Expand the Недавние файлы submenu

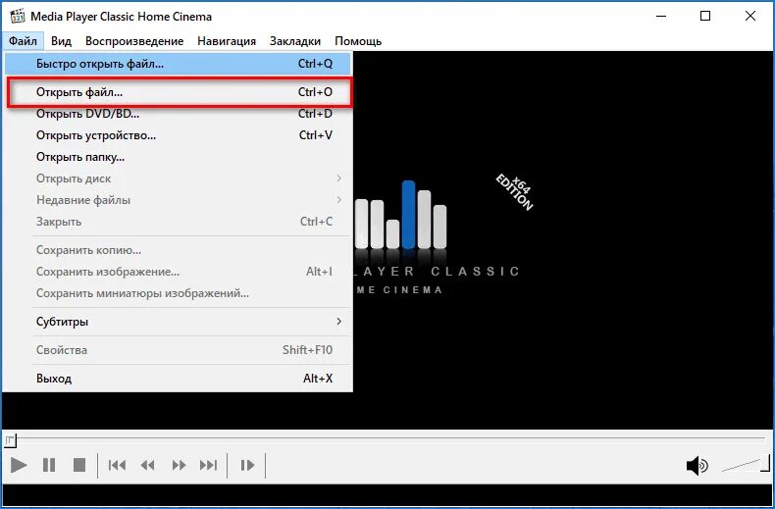178,200
